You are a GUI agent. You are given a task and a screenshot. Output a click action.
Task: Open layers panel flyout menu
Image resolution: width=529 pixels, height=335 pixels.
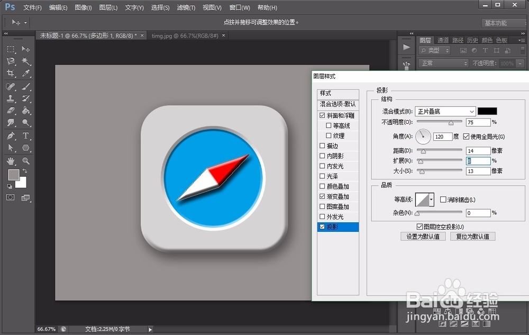point(522,40)
